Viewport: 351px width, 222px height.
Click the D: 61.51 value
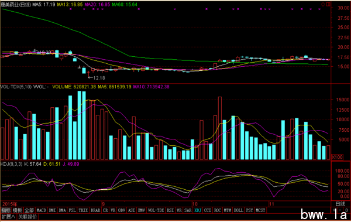click(x=52, y=164)
